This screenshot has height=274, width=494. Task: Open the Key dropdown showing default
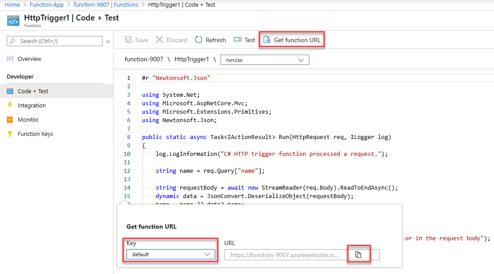pos(170,254)
